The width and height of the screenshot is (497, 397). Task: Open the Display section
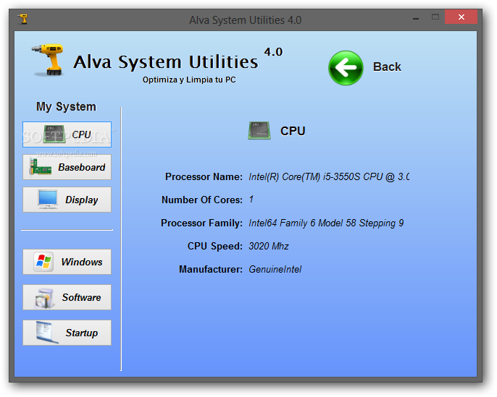click(x=67, y=200)
